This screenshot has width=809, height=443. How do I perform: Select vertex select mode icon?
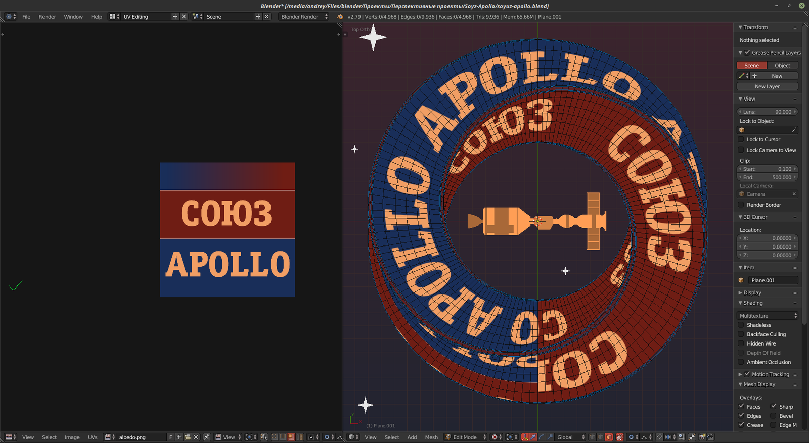click(x=592, y=437)
